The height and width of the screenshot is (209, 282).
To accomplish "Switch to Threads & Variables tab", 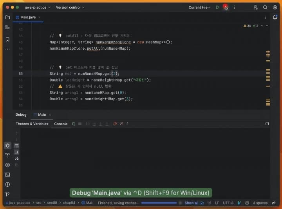I will 32,124.
